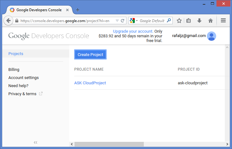Open the downloads arrow icon
The width and height of the screenshot is (232, 149).
point(199,21)
